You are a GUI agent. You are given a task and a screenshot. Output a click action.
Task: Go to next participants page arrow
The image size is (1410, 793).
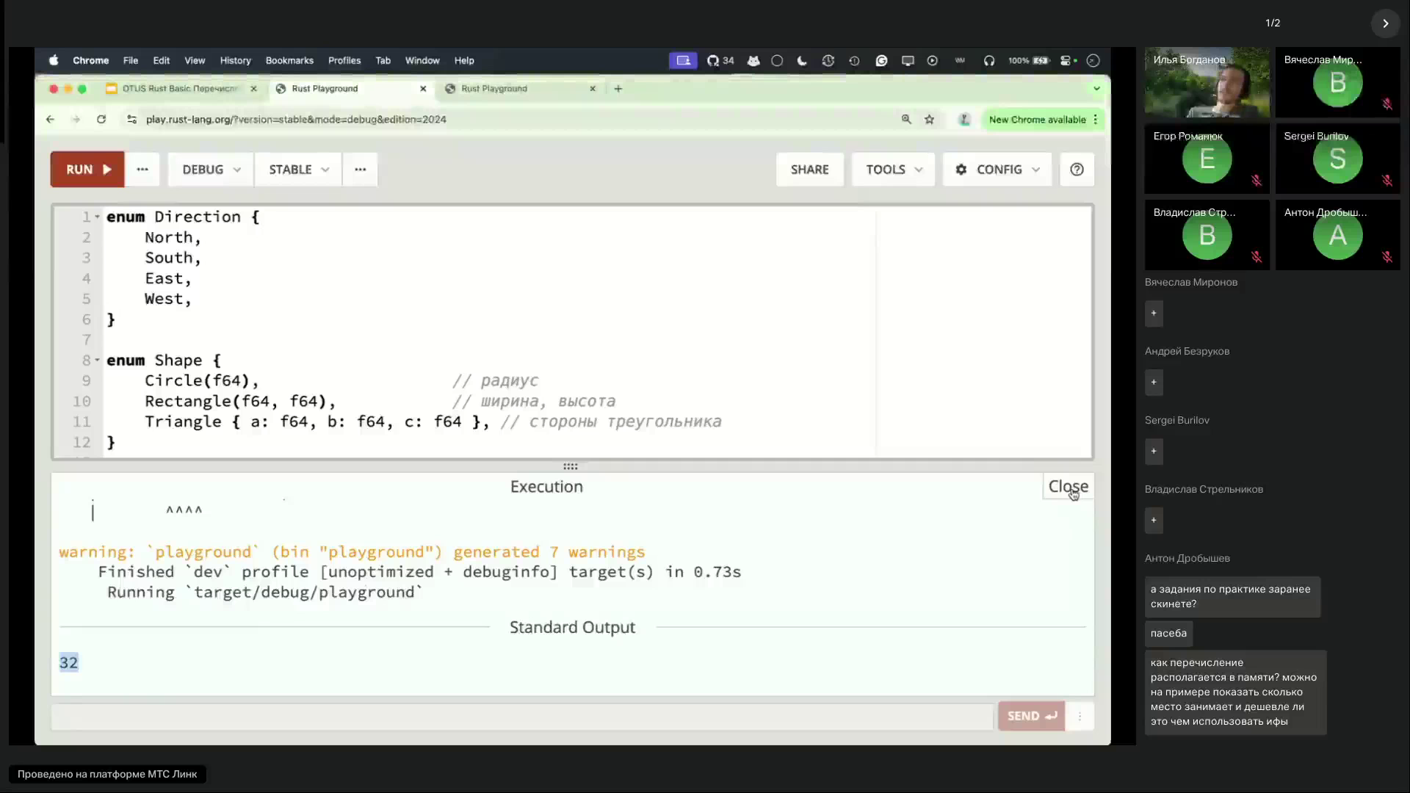tap(1385, 23)
